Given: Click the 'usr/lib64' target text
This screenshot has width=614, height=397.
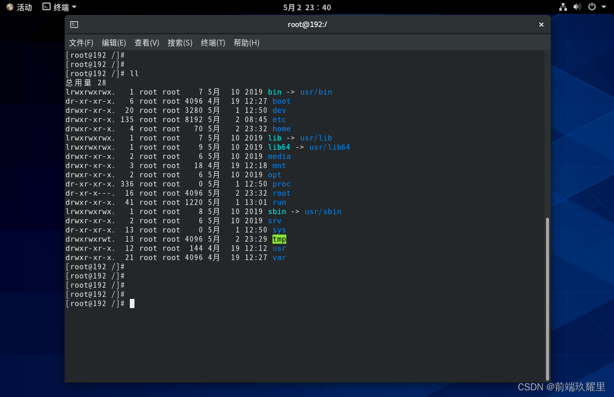Looking at the screenshot, I should (330, 147).
